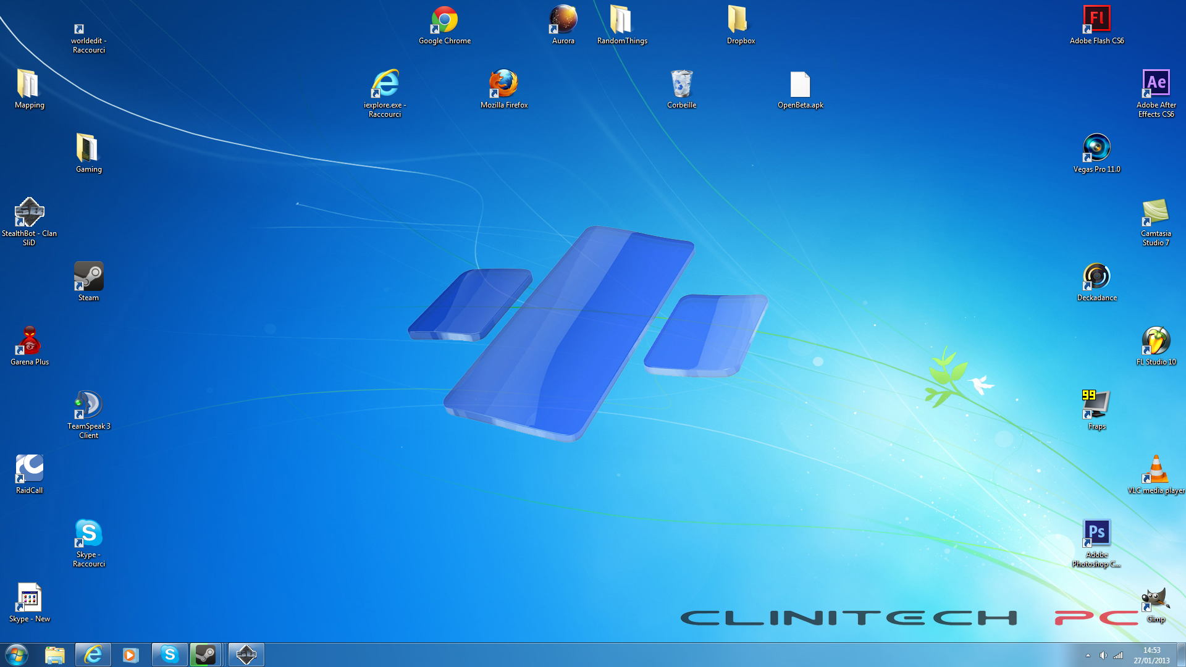Click the Vegas Pro 11.0 icon
Image resolution: width=1186 pixels, height=667 pixels.
1097,154
